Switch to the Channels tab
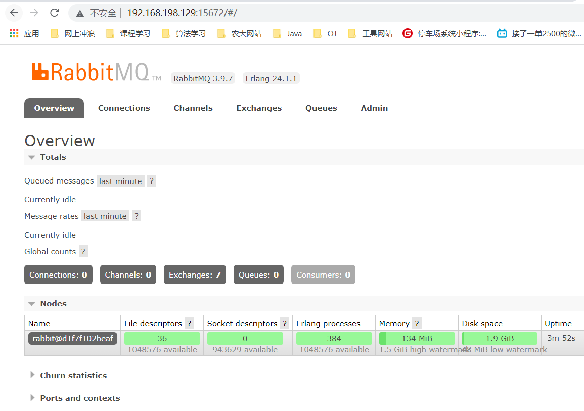Screen dimensions: 584x411 [x=193, y=108]
